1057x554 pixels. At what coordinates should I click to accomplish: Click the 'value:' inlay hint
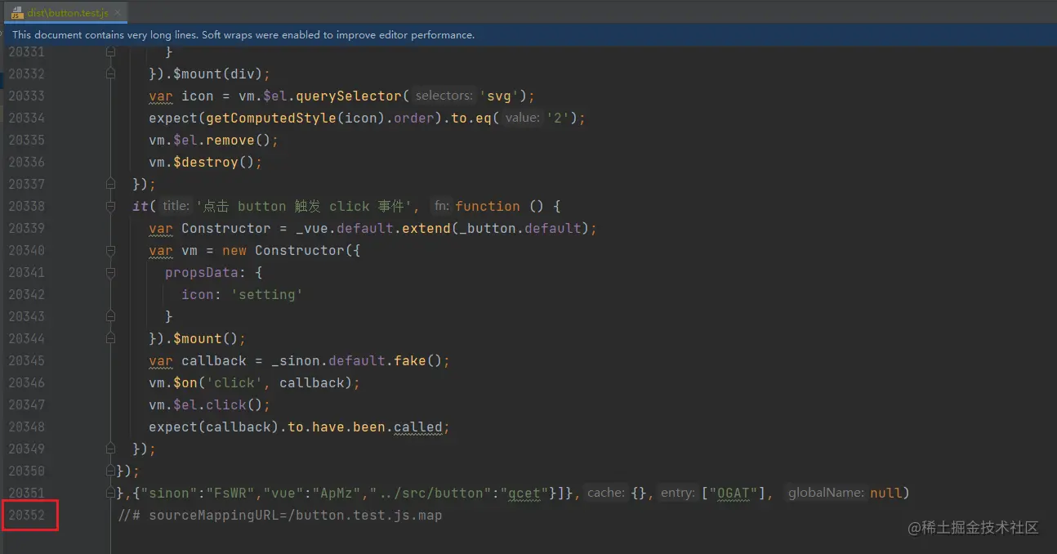pyautogui.click(x=522, y=118)
